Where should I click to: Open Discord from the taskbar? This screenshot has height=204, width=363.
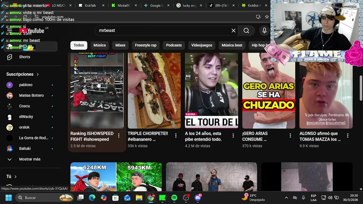tap(198, 197)
